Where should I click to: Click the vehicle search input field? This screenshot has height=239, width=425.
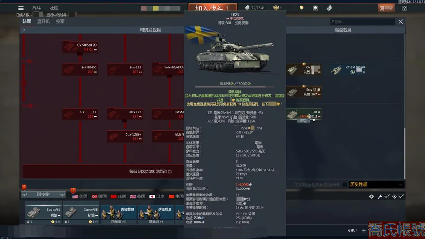pyautogui.click(x=364, y=22)
